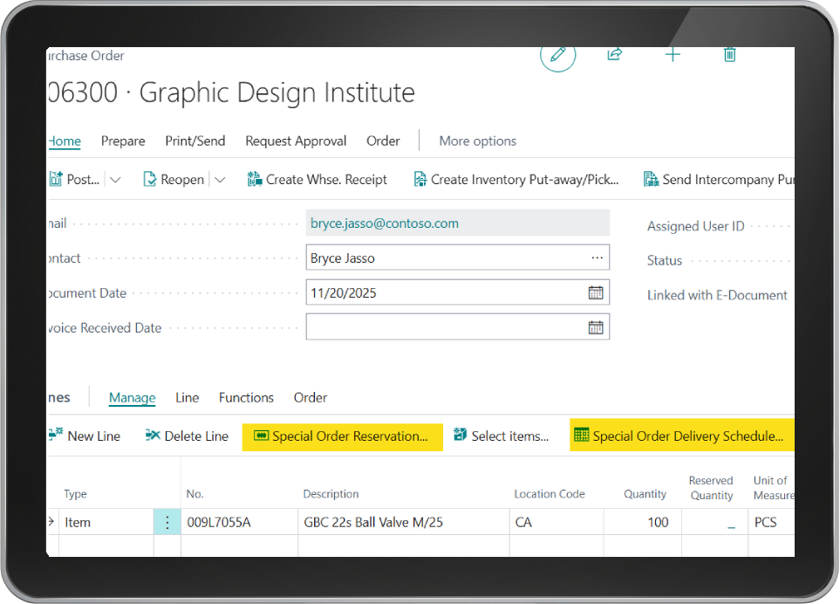The image size is (840, 604).
Task: Open the Request Approval tab
Action: (x=296, y=141)
